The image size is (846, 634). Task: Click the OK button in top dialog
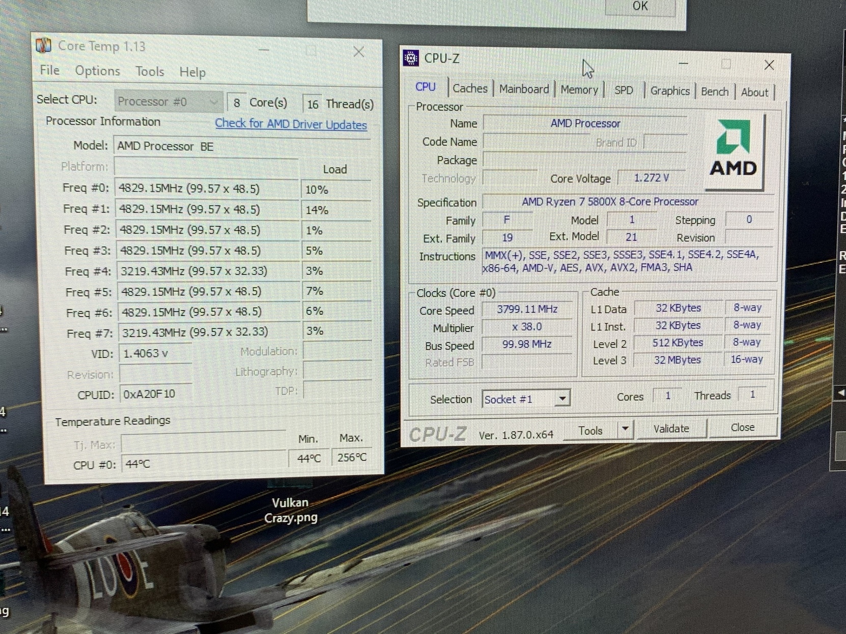[x=640, y=7]
